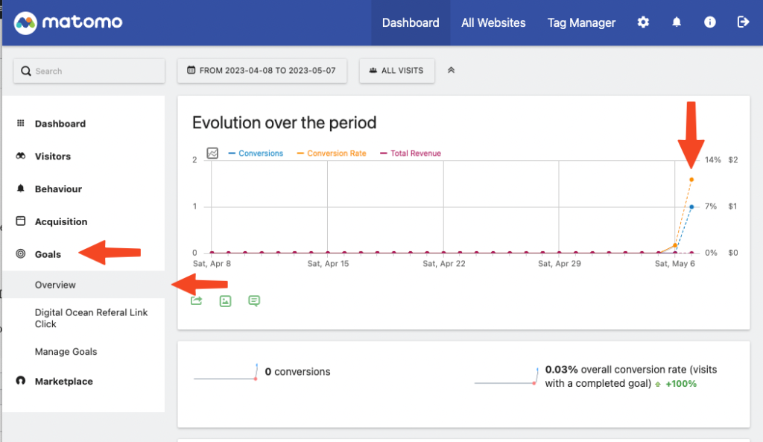Open the All Visits segment selector

tap(396, 71)
